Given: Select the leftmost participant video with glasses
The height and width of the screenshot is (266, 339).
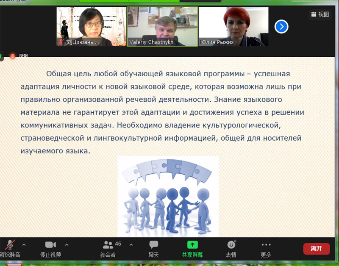Looking at the screenshot, I should coord(92,26).
